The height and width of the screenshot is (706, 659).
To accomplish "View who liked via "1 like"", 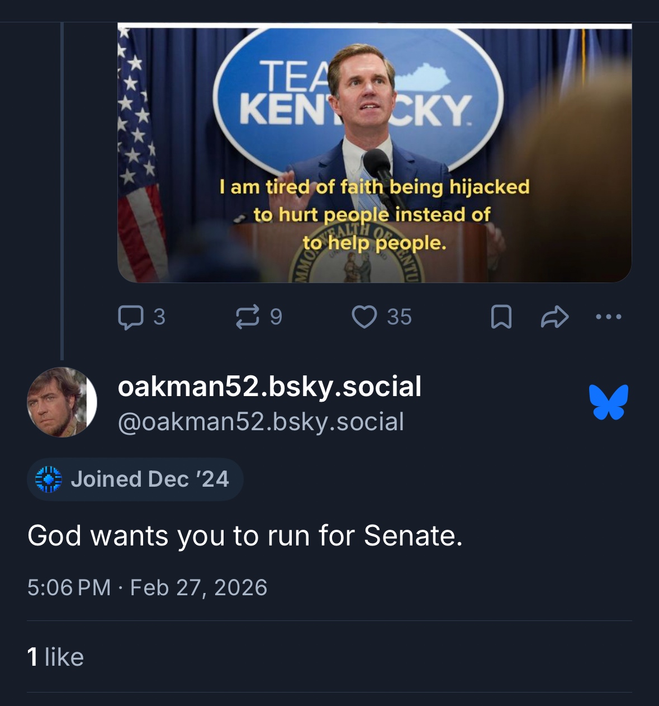I will coord(55,657).
